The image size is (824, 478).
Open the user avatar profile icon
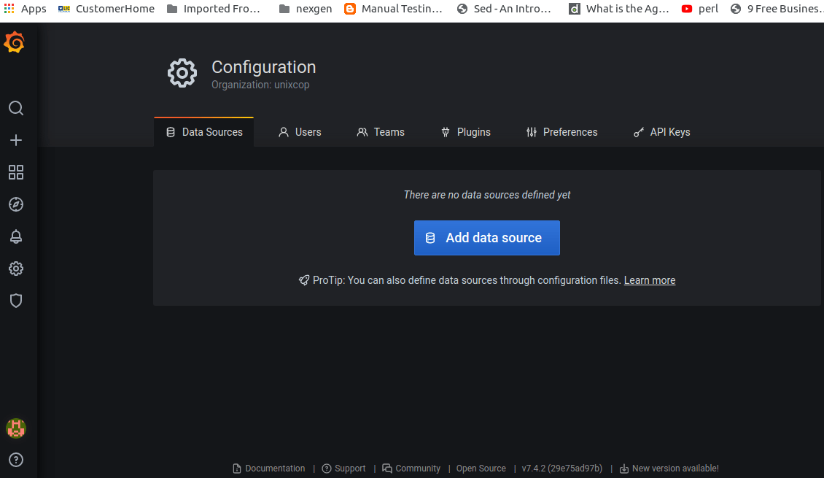(16, 428)
